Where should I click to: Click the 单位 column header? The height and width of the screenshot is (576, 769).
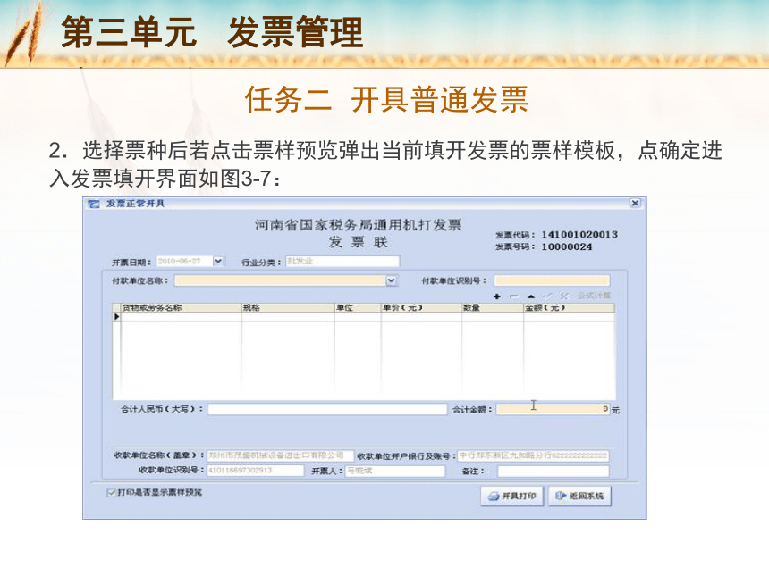[358, 307]
